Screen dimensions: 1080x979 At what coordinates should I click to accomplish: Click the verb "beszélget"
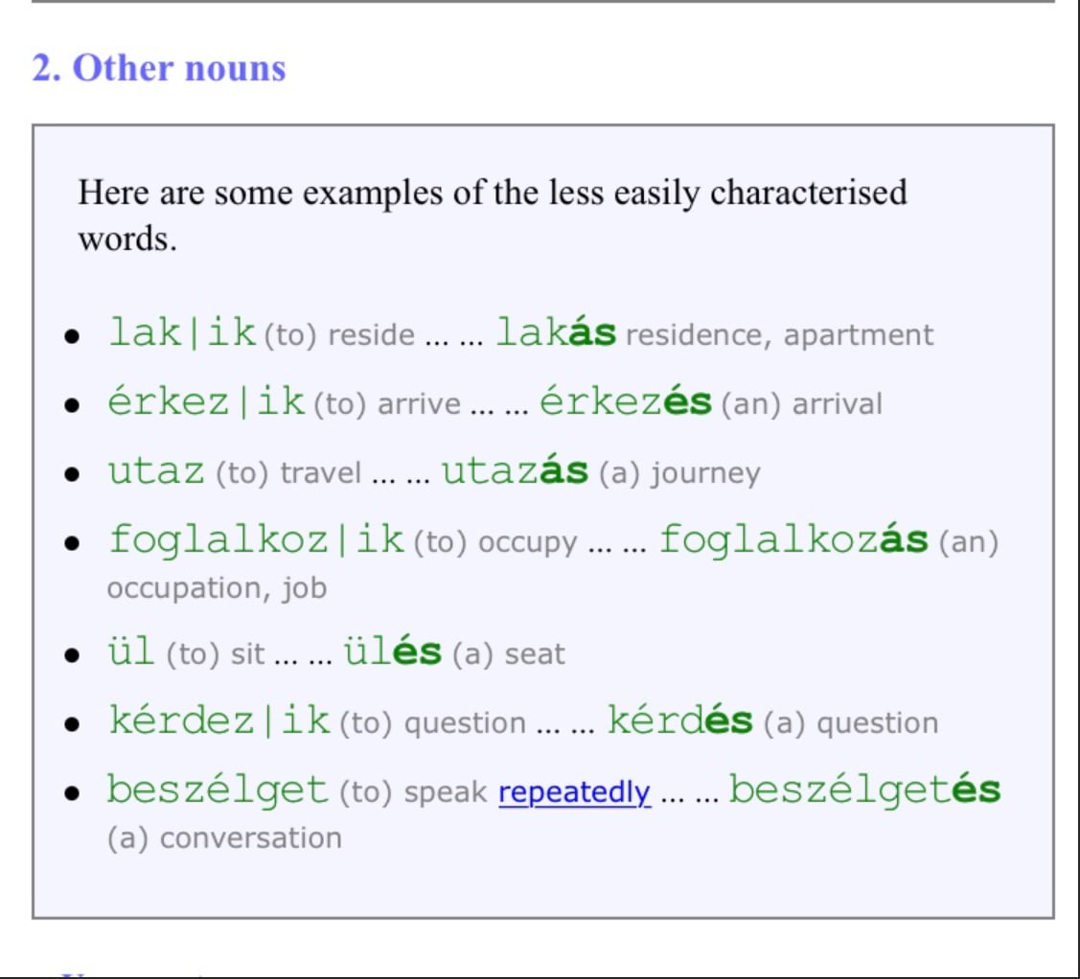click(217, 791)
